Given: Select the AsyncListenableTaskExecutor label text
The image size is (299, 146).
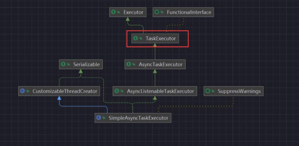Looking at the screenshot, I should click(160, 91).
